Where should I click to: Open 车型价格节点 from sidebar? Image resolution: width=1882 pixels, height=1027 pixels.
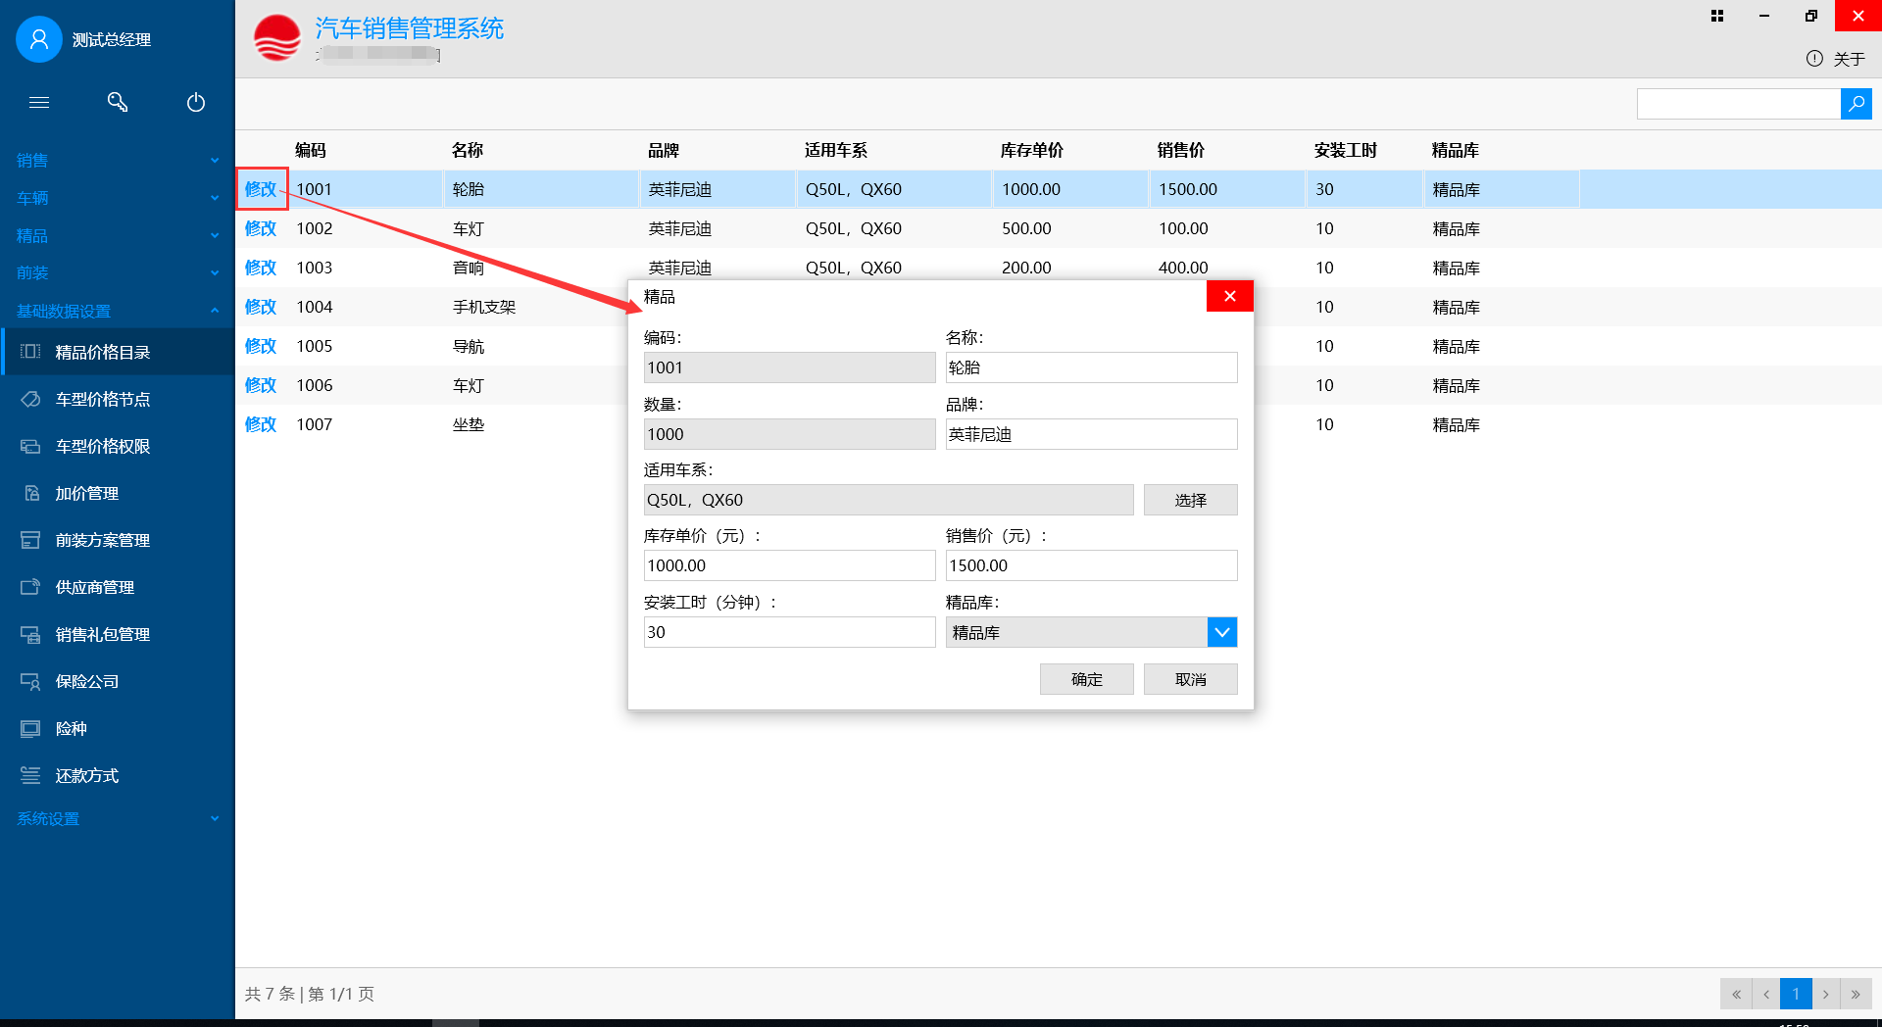(103, 400)
